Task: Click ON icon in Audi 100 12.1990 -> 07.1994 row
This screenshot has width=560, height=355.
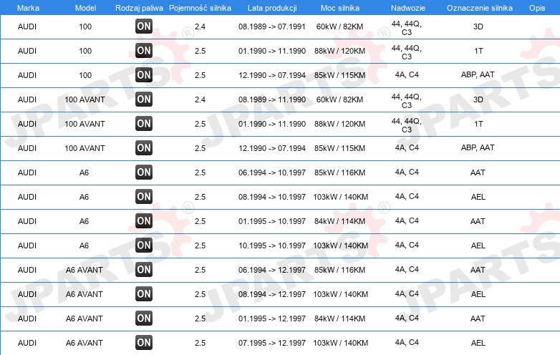Action: pos(144,75)
